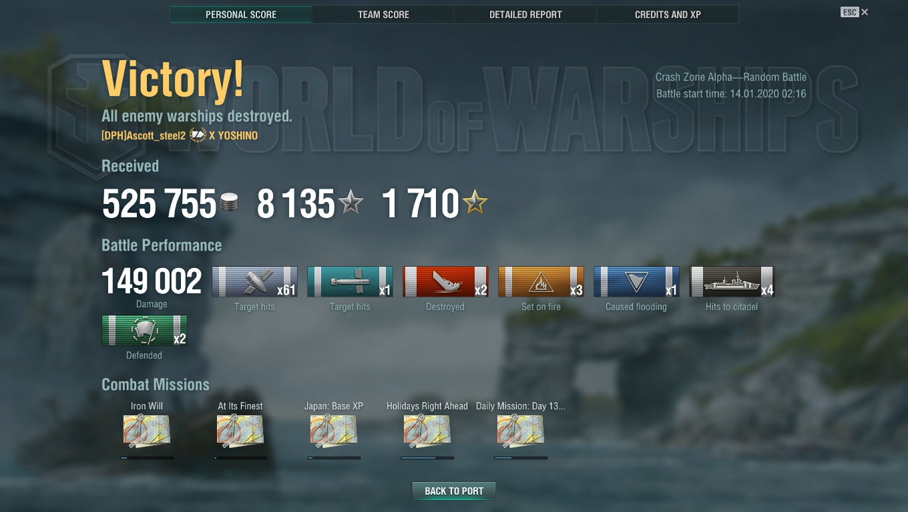The width and height of the screenshot is (908, 512).
Task: Open the At Its Finest mission icon
Action: point(240,431)
